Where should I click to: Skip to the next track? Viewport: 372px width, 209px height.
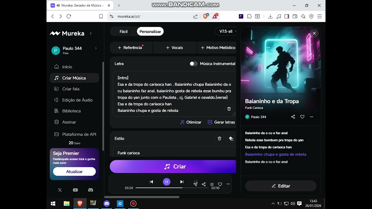(x=182, y=182)
